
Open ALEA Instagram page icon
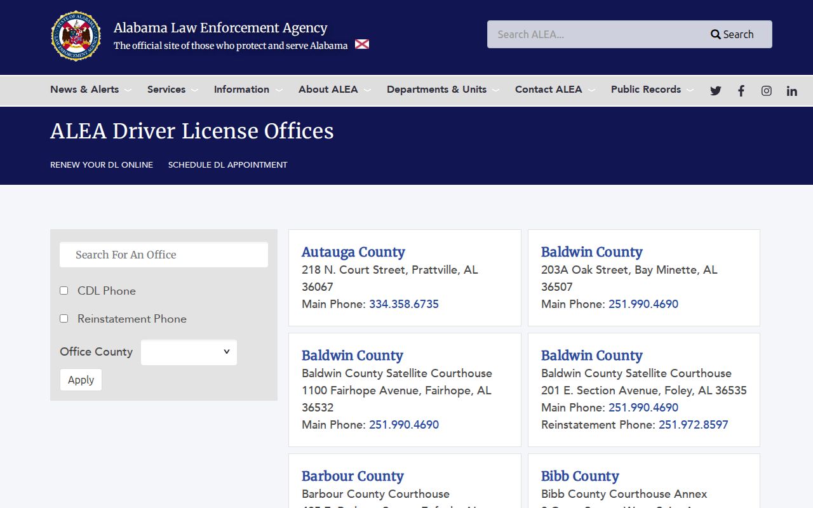pyautogui.click(x=767, y=91)
